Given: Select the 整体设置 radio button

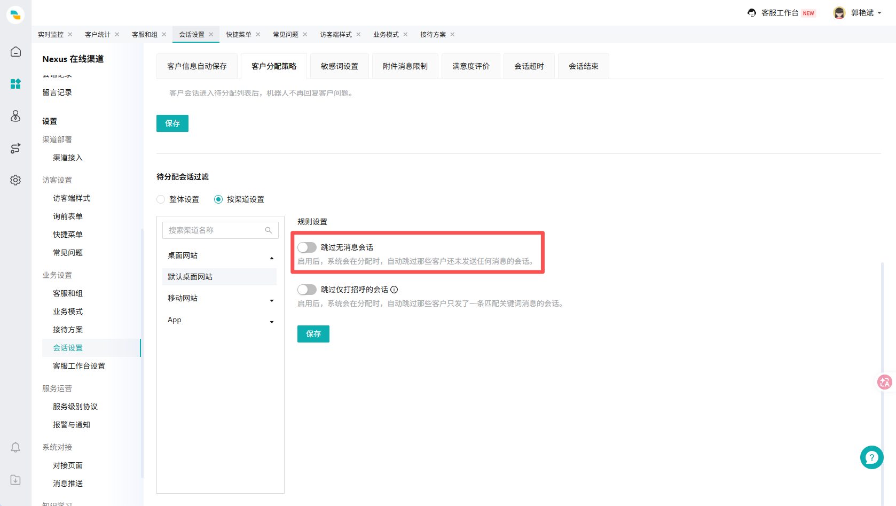Looking at the screenshot, I should [x=161, y=199].
